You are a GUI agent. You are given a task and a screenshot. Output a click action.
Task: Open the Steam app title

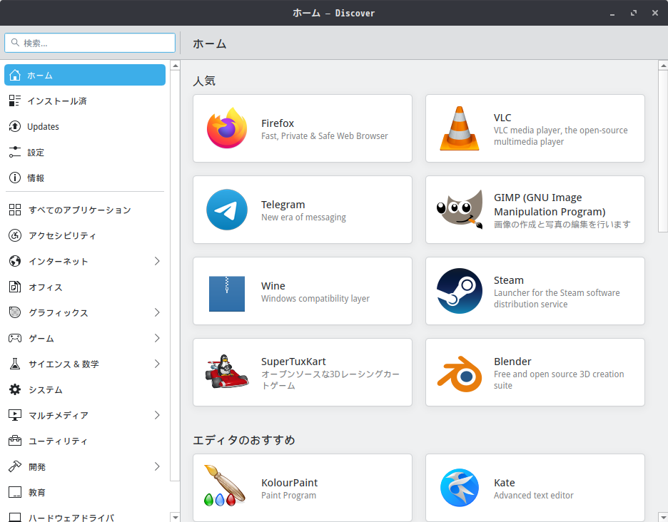click(x=509, y=280)
